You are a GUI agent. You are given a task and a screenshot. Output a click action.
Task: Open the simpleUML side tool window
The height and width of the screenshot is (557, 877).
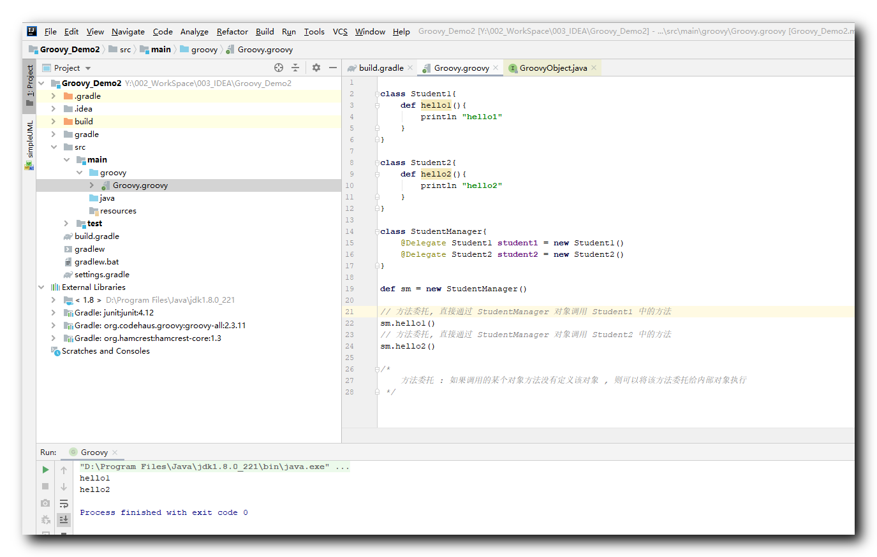tap(29, 145)
